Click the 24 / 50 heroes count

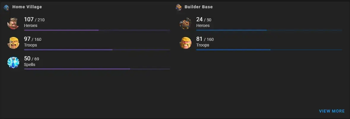pos(204,20)
